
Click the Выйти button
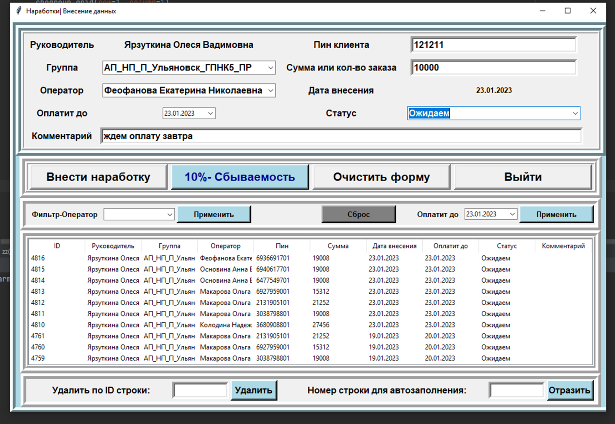coord(523,177)
